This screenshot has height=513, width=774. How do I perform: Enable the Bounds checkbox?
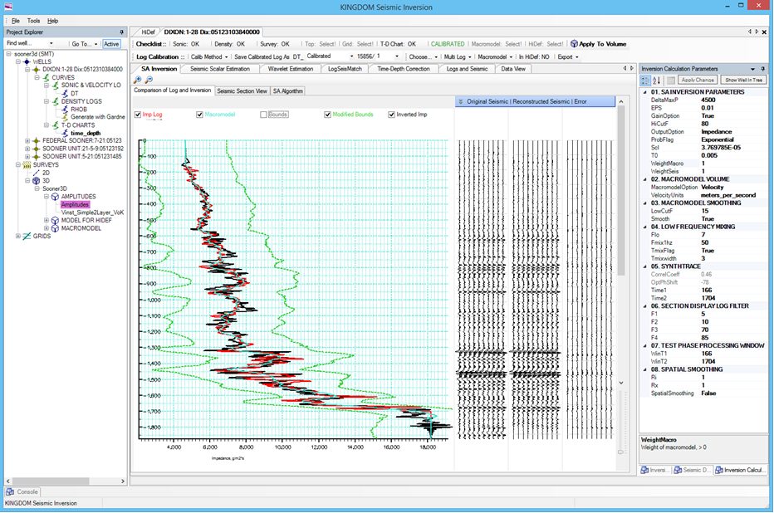tap(263, 115)
